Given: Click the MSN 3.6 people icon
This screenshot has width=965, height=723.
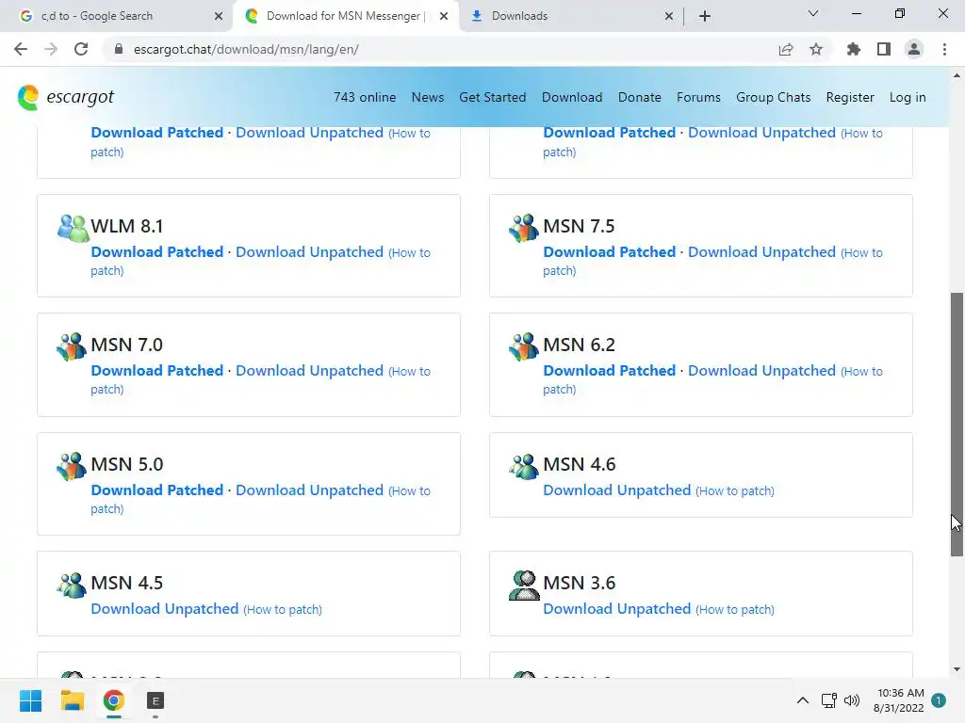Looking at the screenshot, I should (524, 585).
